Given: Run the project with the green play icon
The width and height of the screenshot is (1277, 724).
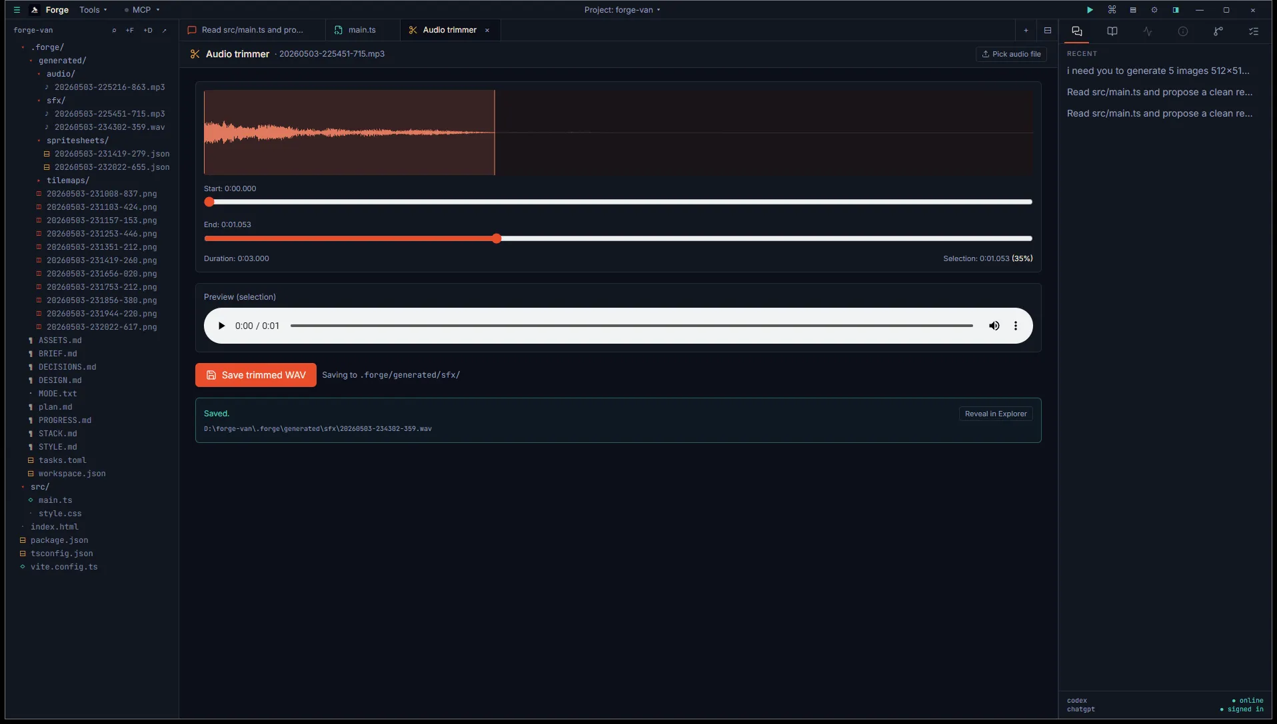Looking at the screenshot, I should click(1090, 10).
